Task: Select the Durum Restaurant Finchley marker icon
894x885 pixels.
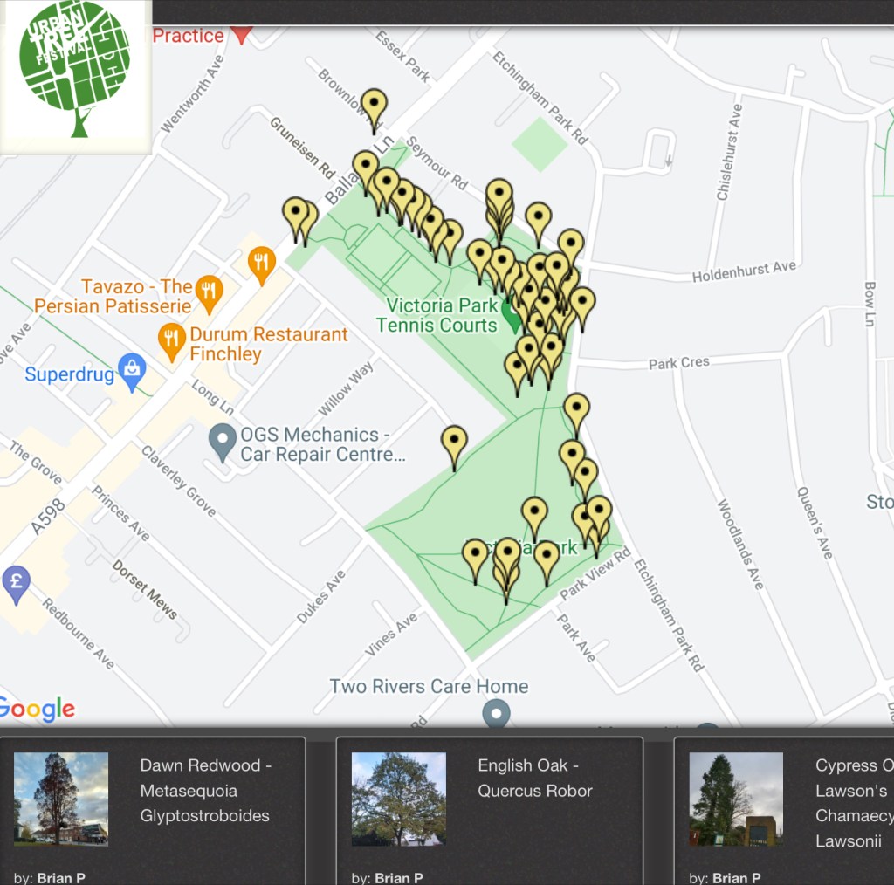Action: click(x=171, y=340)
